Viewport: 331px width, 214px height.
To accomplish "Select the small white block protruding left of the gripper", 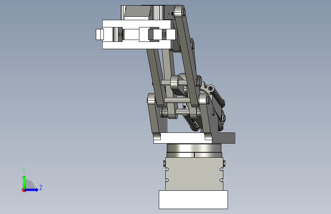I will tap(100, 35).
